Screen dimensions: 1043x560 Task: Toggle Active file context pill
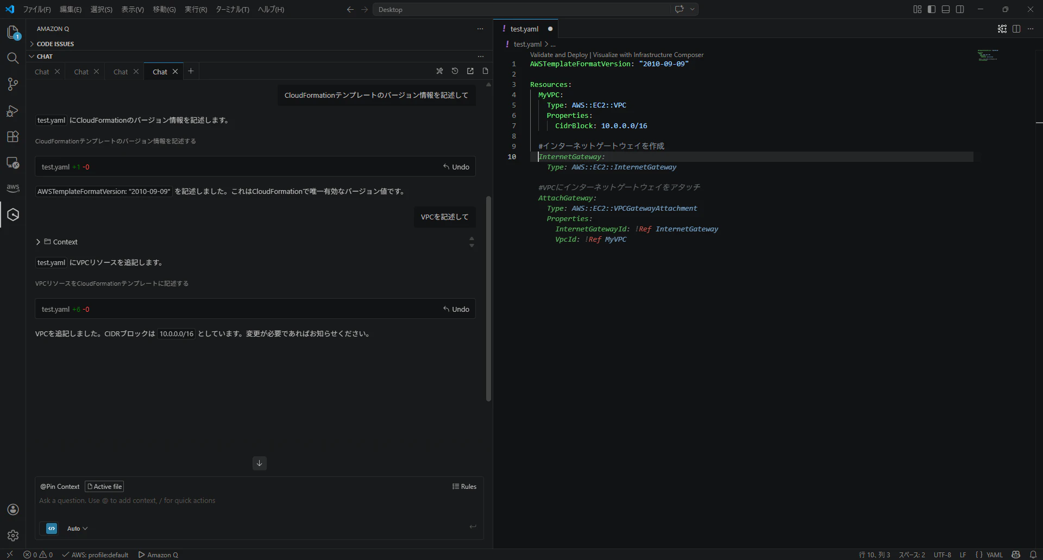tap(104, 487)
